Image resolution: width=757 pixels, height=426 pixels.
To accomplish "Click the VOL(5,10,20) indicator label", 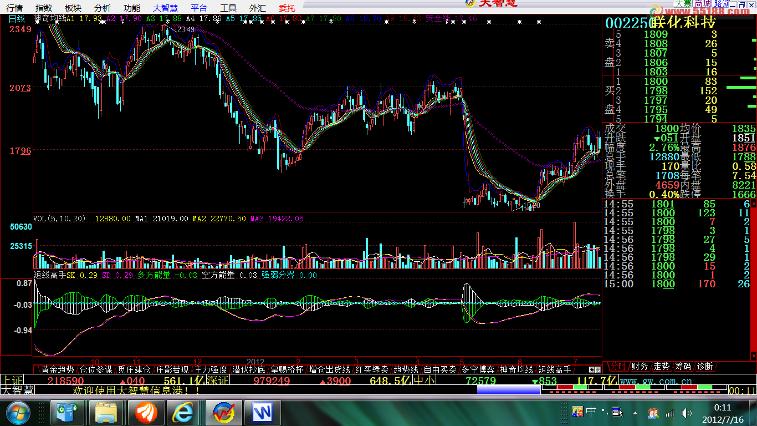I will point(60,219).
